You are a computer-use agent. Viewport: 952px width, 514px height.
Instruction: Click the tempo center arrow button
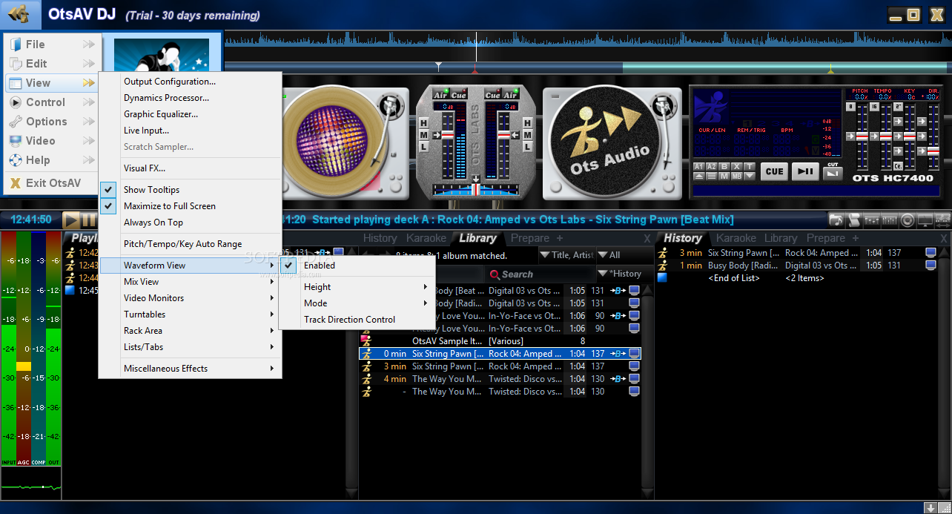point(874,136)
